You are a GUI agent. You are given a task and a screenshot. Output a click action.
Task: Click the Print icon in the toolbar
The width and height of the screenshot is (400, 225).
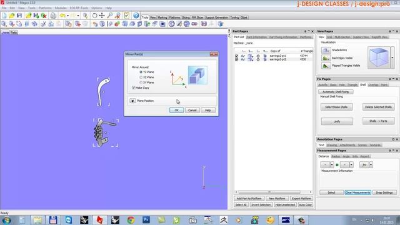[53, 16]
